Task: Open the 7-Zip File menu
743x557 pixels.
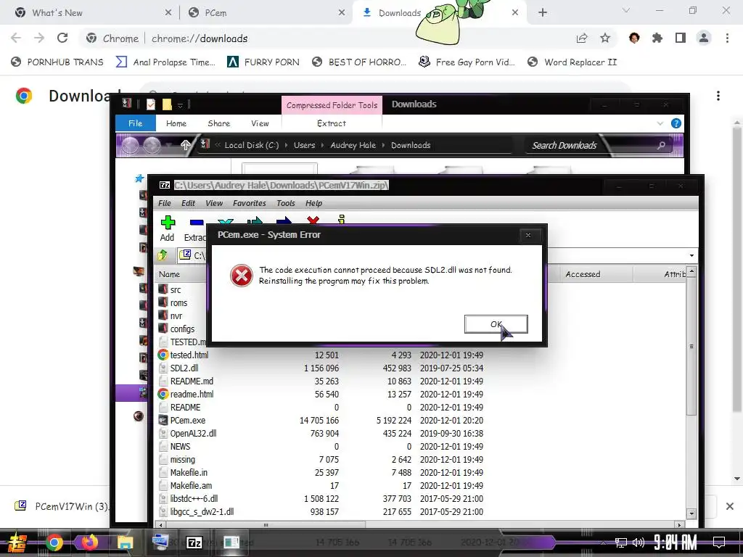Action: coord(165,203)
